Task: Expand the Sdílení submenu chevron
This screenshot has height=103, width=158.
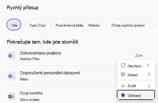Action: (149, 74)
